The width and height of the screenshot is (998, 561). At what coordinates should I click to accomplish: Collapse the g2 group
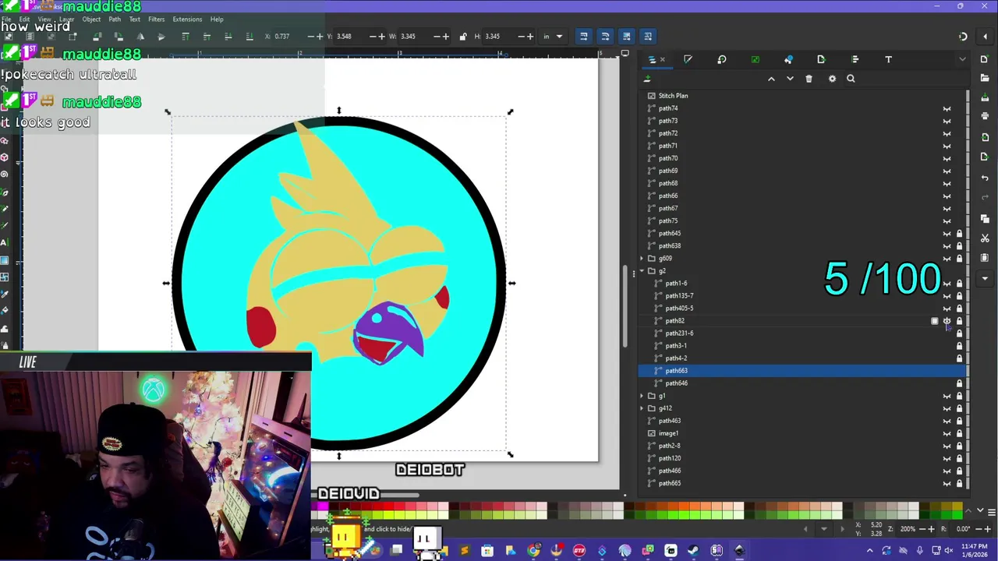click(642, 270)
